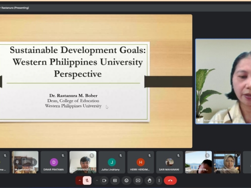
Task: Click 'Dr. Rastanura M. Bober' on slide
Action: pyautogui.click(x=73, y=96)
